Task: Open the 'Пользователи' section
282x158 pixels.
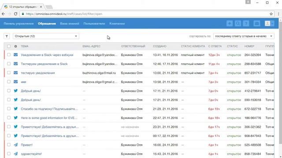Action: [94, 23]
